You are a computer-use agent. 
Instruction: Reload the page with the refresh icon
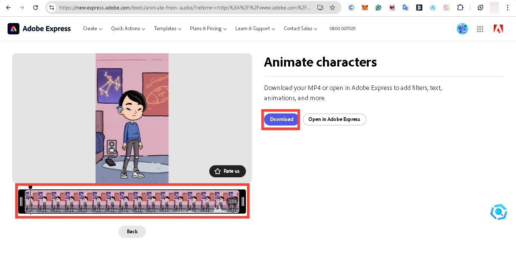36,8
